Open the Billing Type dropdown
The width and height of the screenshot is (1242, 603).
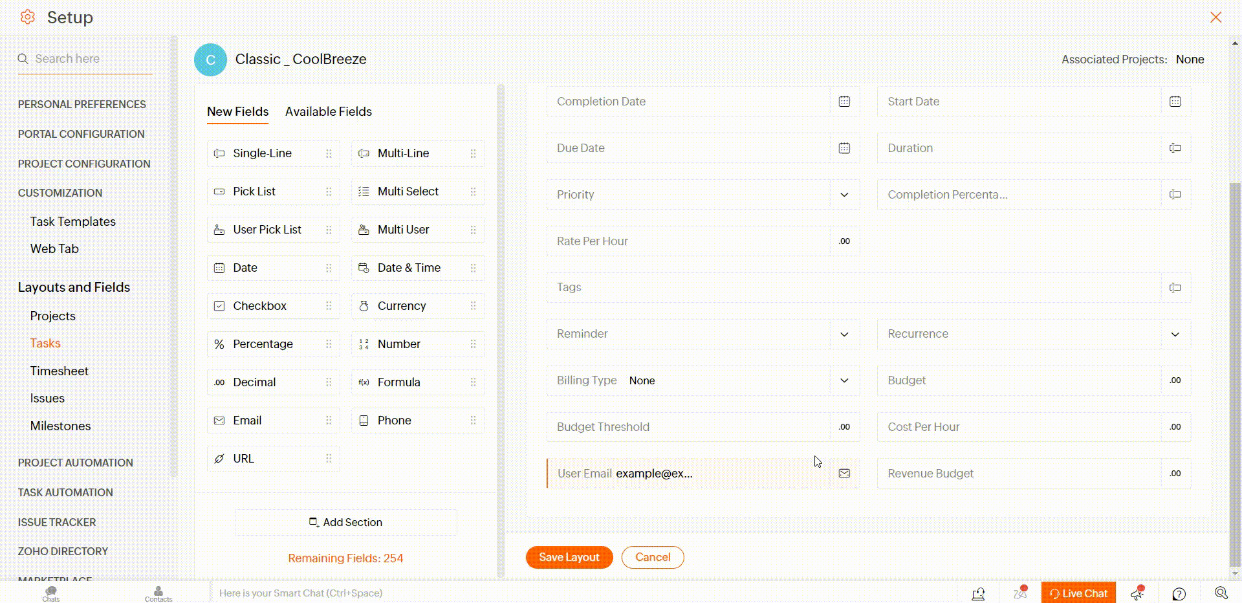844,380
